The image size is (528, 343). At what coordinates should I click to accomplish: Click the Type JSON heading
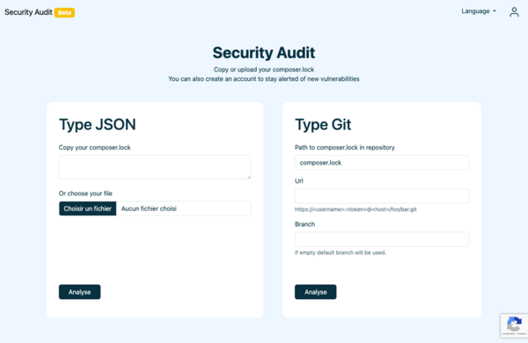[98, 125]
